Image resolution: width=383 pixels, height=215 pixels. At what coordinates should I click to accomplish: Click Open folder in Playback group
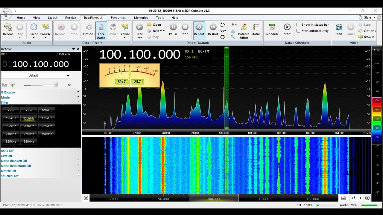click(154, 25)
